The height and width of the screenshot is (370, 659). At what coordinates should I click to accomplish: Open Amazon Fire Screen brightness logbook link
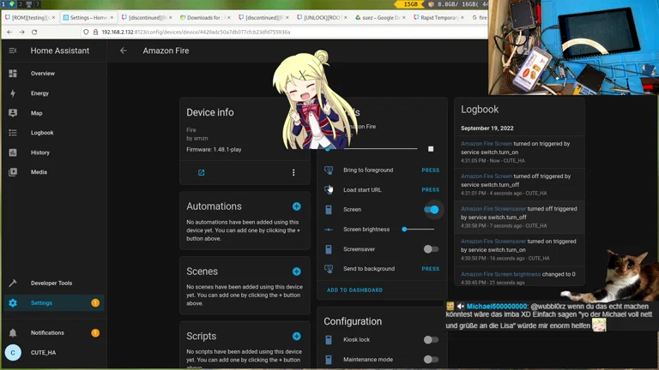click(500, 274)
